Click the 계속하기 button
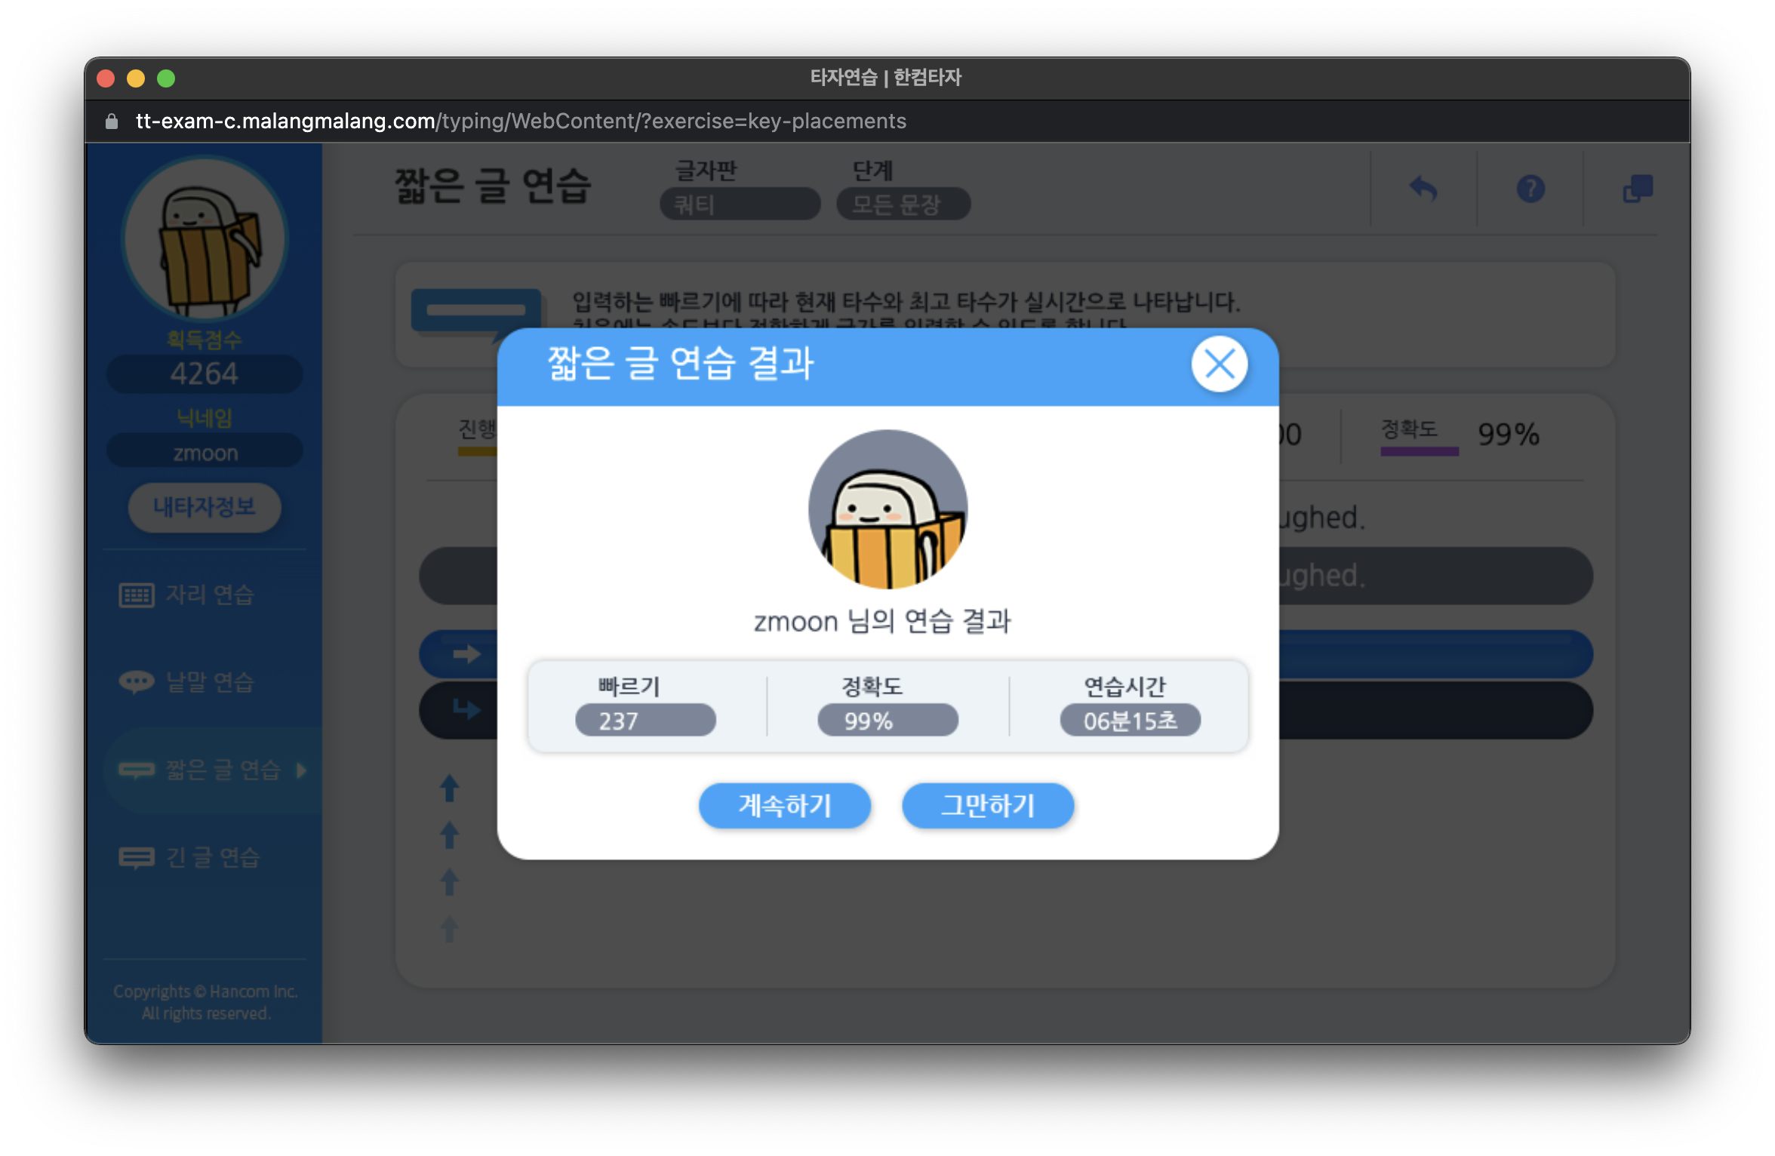Image resolution: width=1775 pixels, height=1156 pixels. pos(784,805)
